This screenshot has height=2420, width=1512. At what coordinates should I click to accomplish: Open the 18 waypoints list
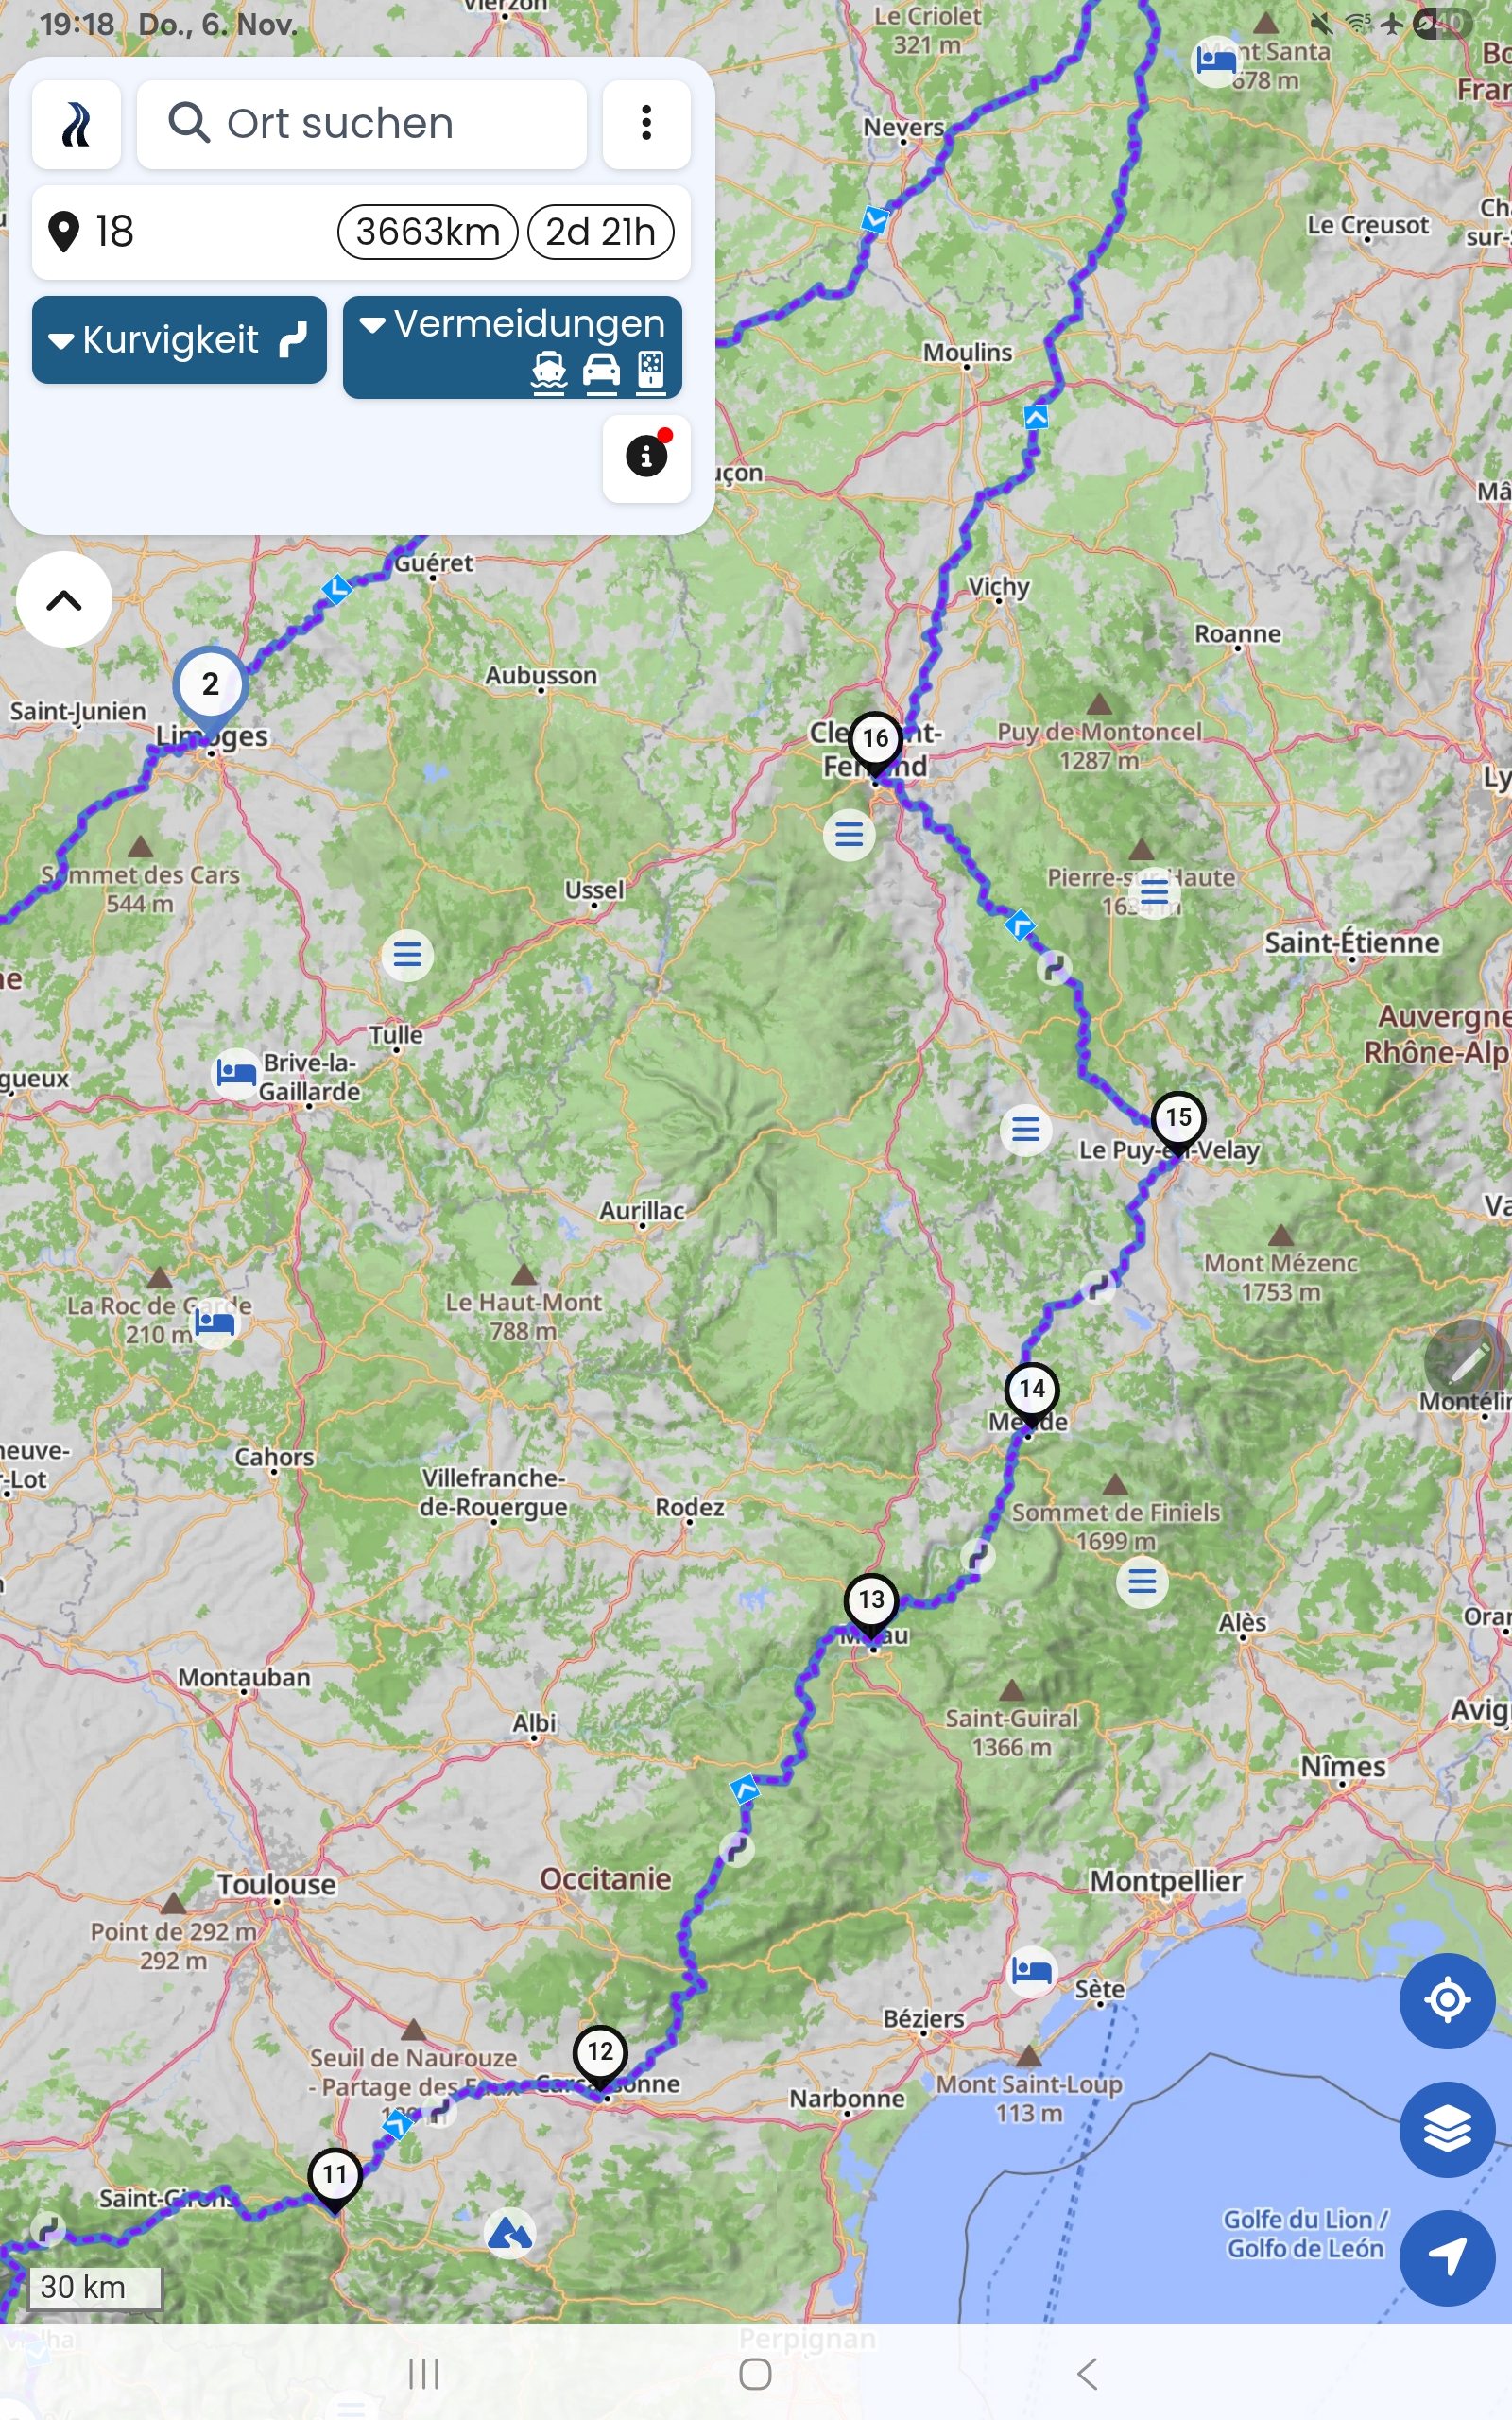pos(361,232)
